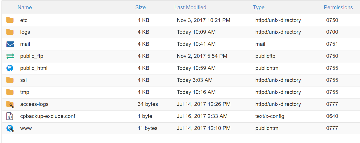Select the www row name
This screenshot has width=360, height=143.
[26, 128]
